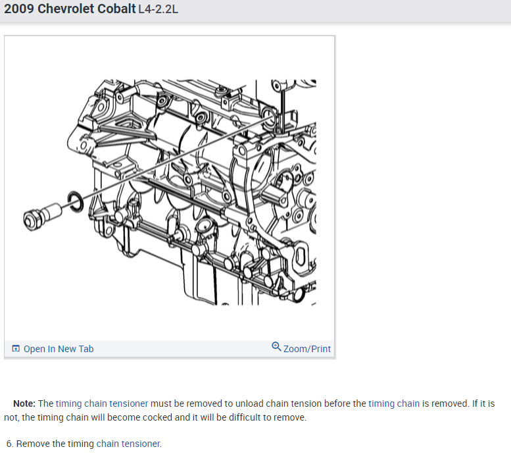Viewport: 511px width, 468px height.
Task: Click the Zoom/Print link
Action: (x=307, y=349)
